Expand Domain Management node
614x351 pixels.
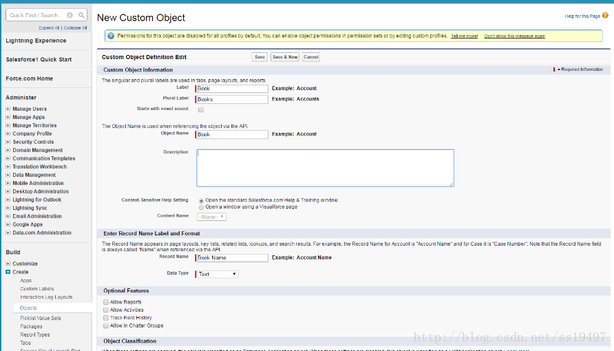point(8,150)
